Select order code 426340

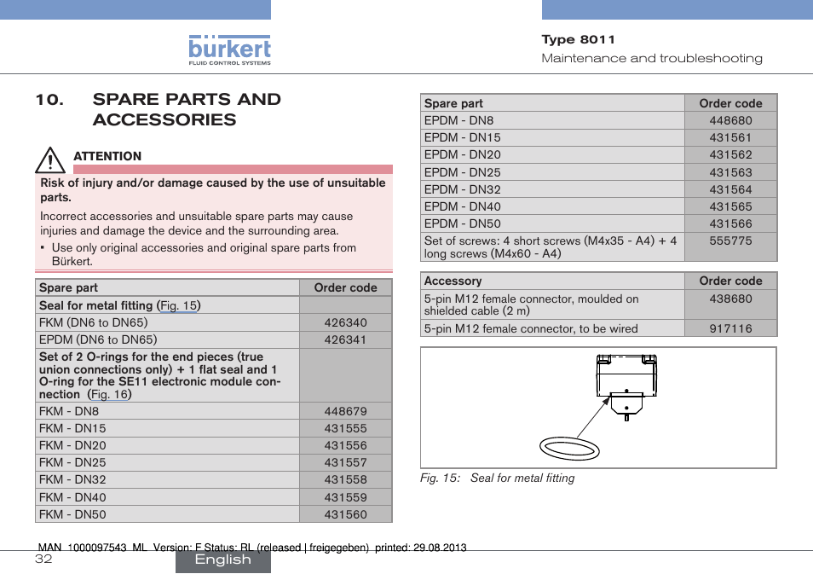coord(345,322)
